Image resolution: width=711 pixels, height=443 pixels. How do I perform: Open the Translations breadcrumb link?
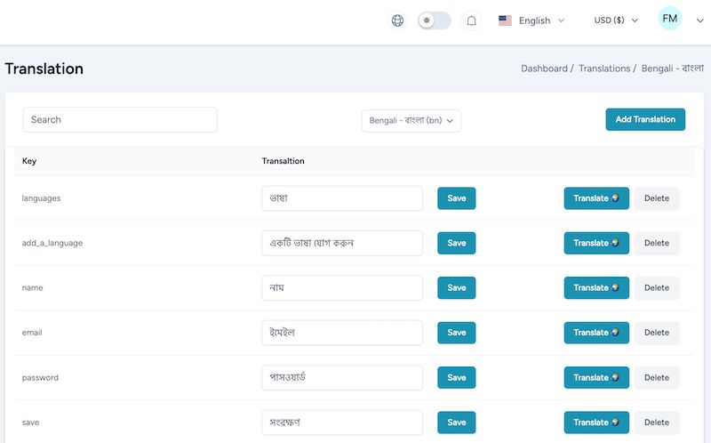click(604, 68)
